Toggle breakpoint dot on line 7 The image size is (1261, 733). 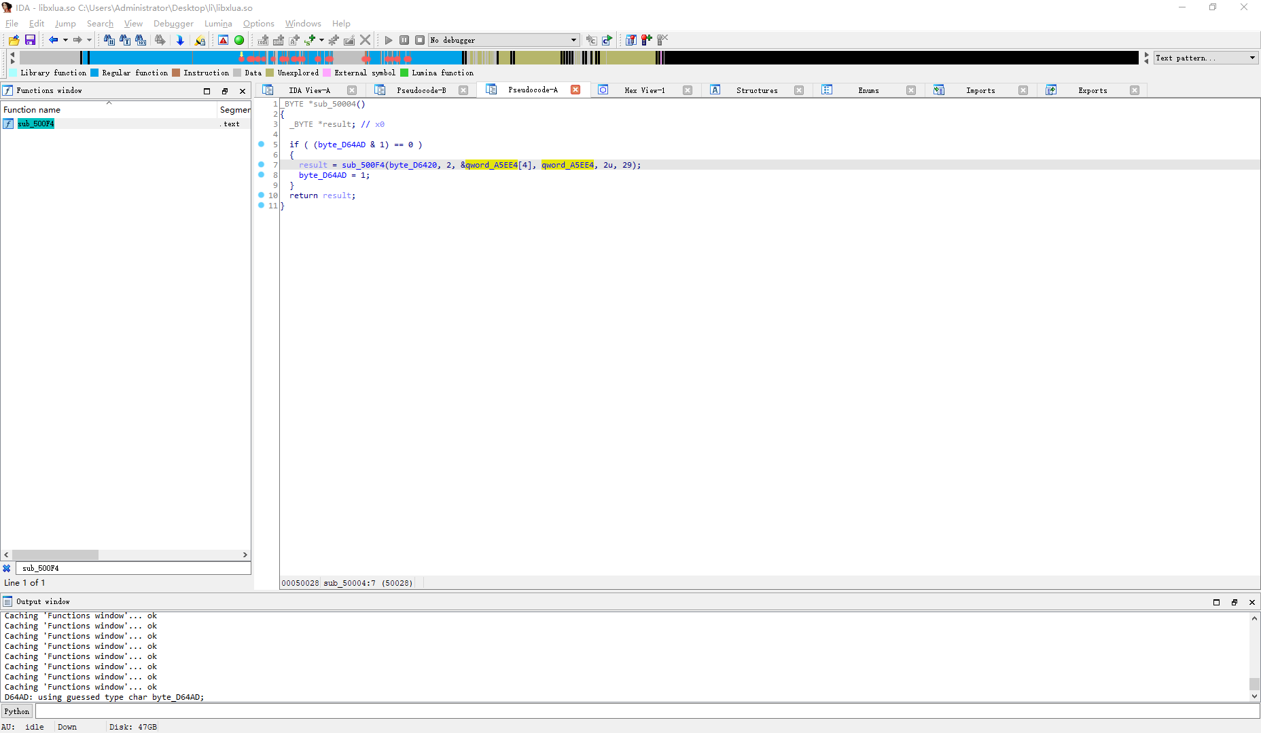262,165
